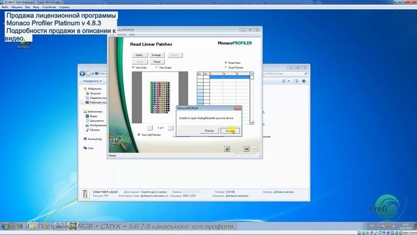Open the Справка menu in VirtualBox
Image resolution: width=417 pixels, height=235 pixels.
(x=64, y=7)
